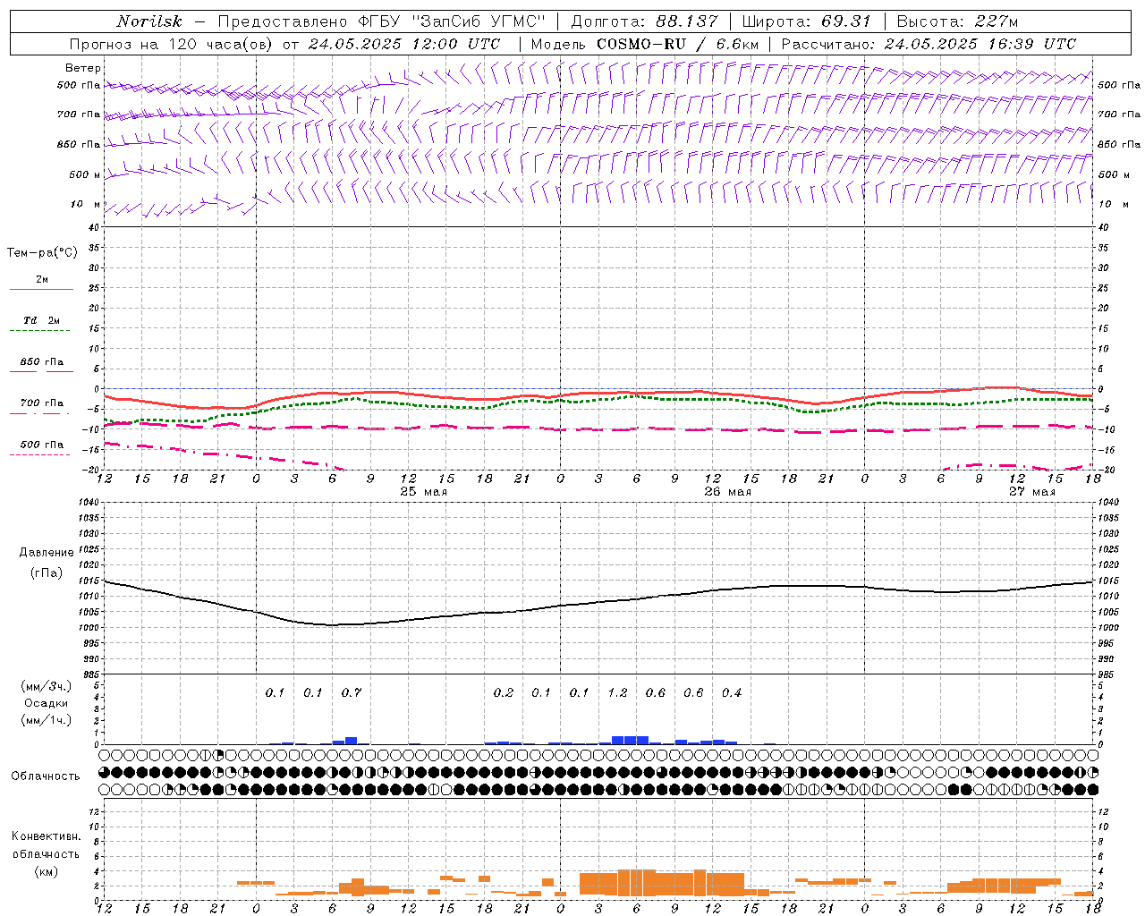
Task: Click "Рассчитано: 24.05.2025 16:39 UTC" text
Action: (929, 44)
